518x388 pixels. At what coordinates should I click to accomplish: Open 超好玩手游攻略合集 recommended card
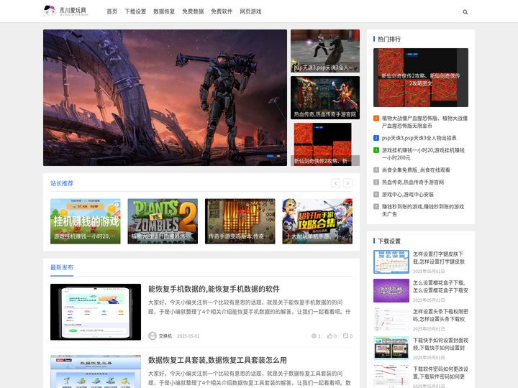[317, 221]
